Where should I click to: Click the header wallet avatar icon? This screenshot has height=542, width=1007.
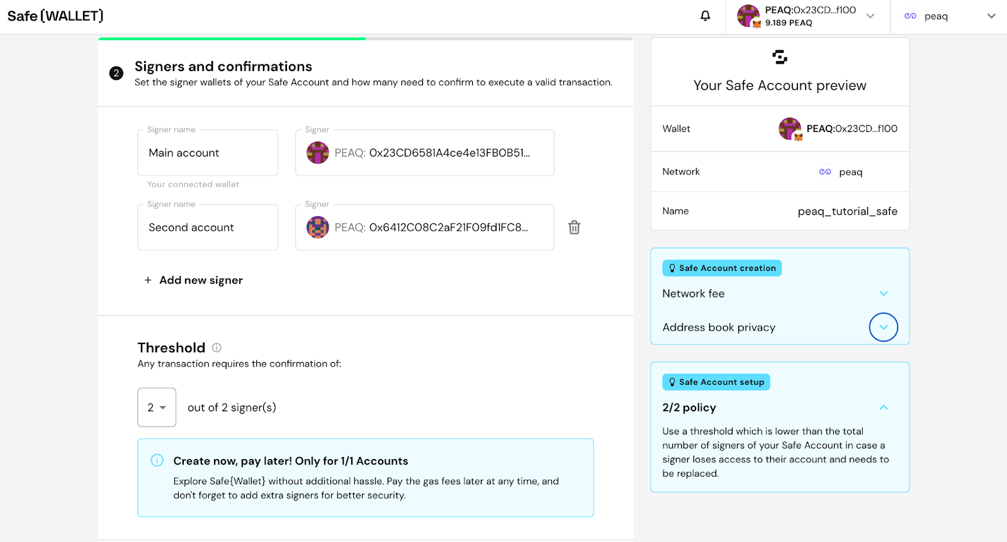pos(749,16)
